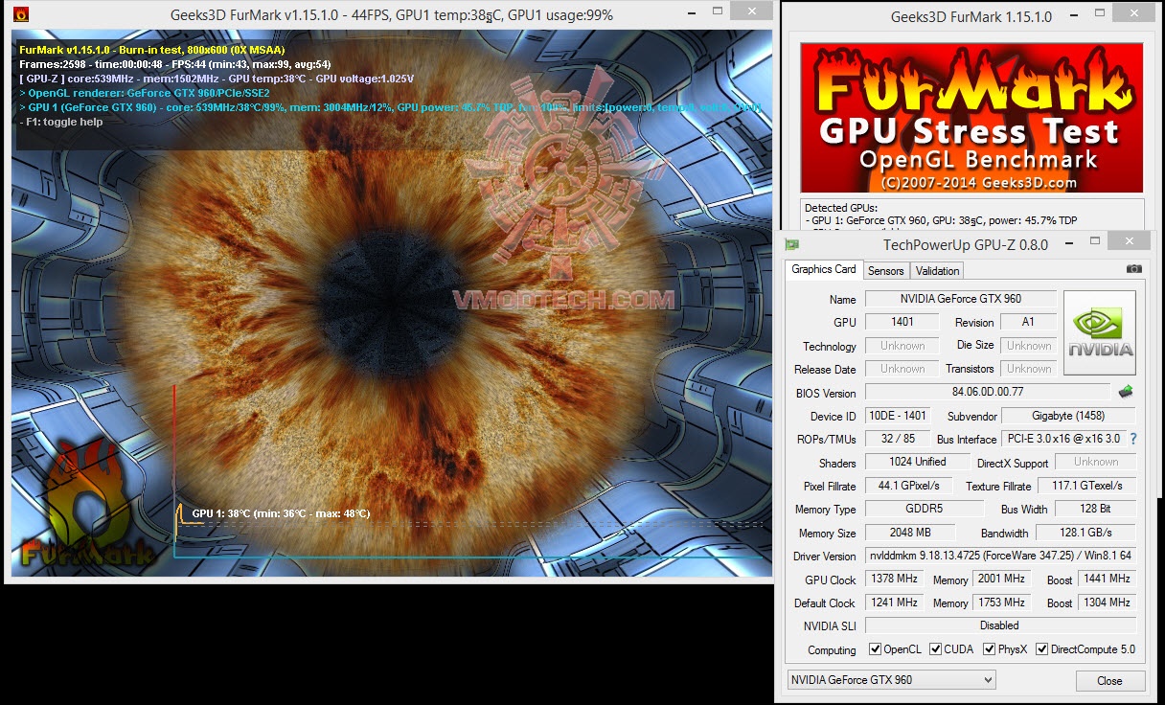Click the Bandwidth 128.1 GB/s value
The width and height of the screenshot is (1165, 705).
[1084, 533]
